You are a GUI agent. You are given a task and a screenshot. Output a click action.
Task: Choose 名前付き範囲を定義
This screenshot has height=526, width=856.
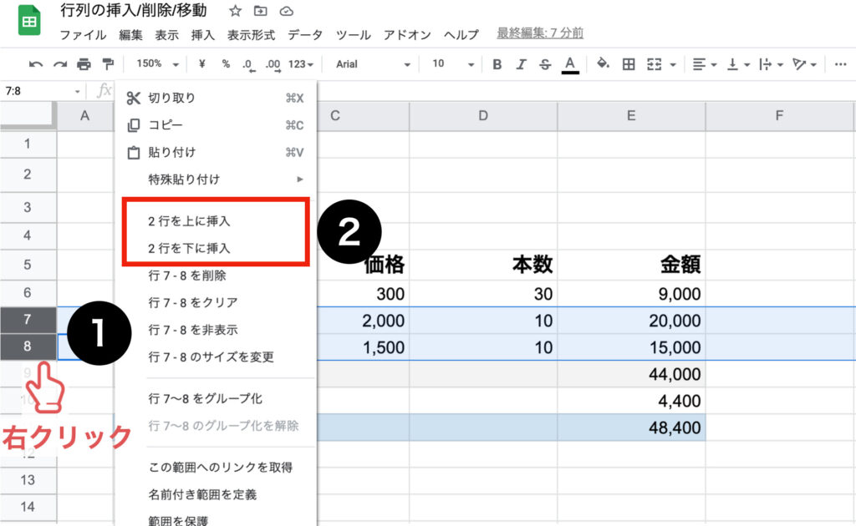pyautogui.click(x=217, y=494)
